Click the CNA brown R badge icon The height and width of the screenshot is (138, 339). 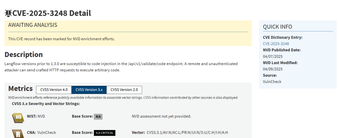click(x=18, y=134)
